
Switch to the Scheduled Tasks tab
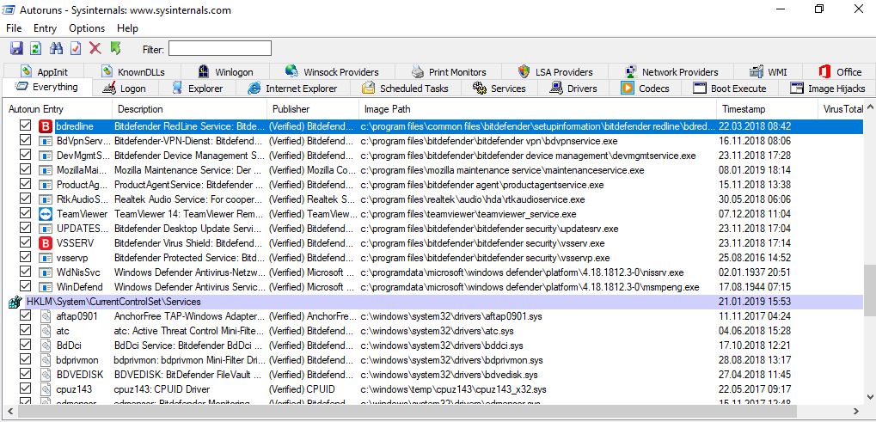click(x=405, y=89)
